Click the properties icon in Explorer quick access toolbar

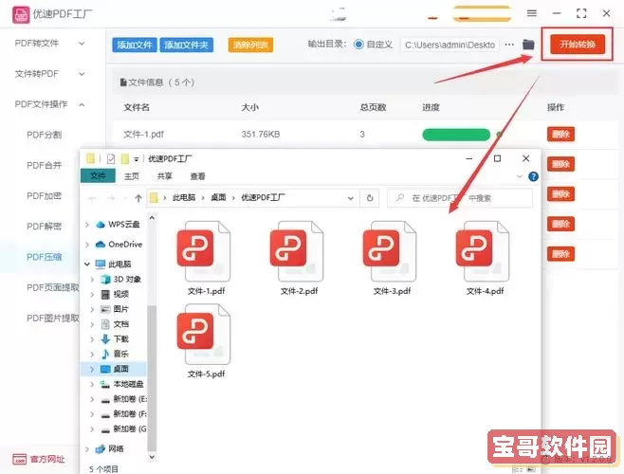[111, 159]
